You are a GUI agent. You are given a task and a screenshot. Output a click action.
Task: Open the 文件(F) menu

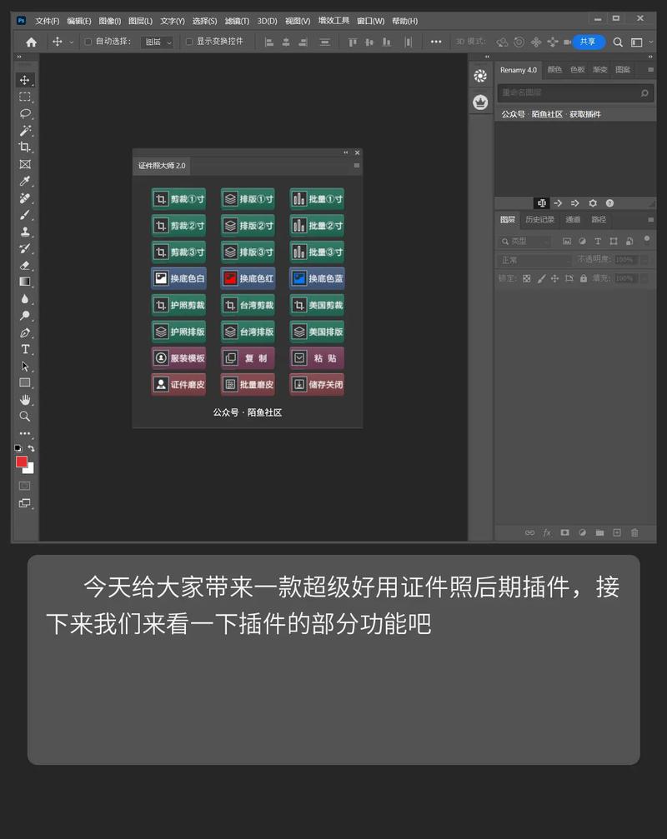(x=48, y=21)
